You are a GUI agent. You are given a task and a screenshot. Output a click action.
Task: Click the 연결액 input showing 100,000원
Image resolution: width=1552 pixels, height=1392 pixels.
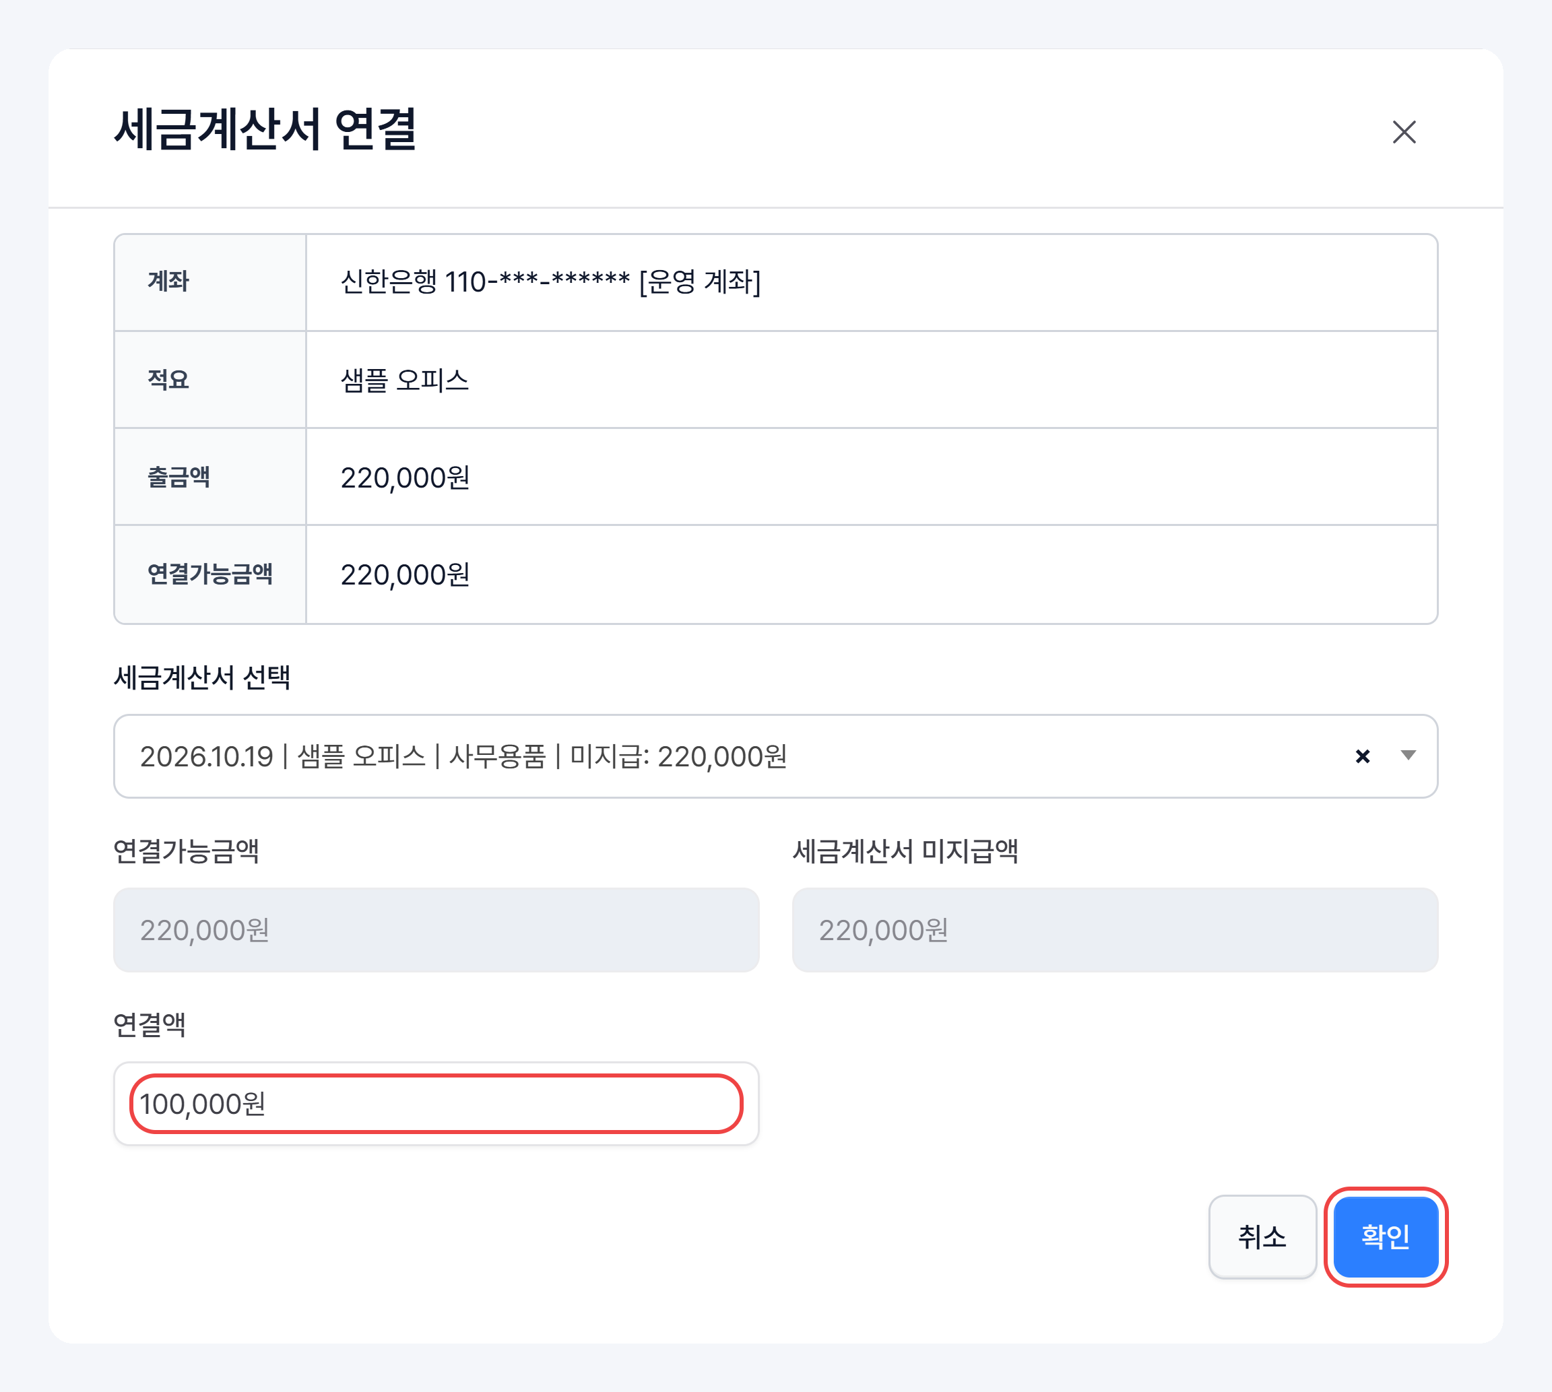pos(436,1104)
